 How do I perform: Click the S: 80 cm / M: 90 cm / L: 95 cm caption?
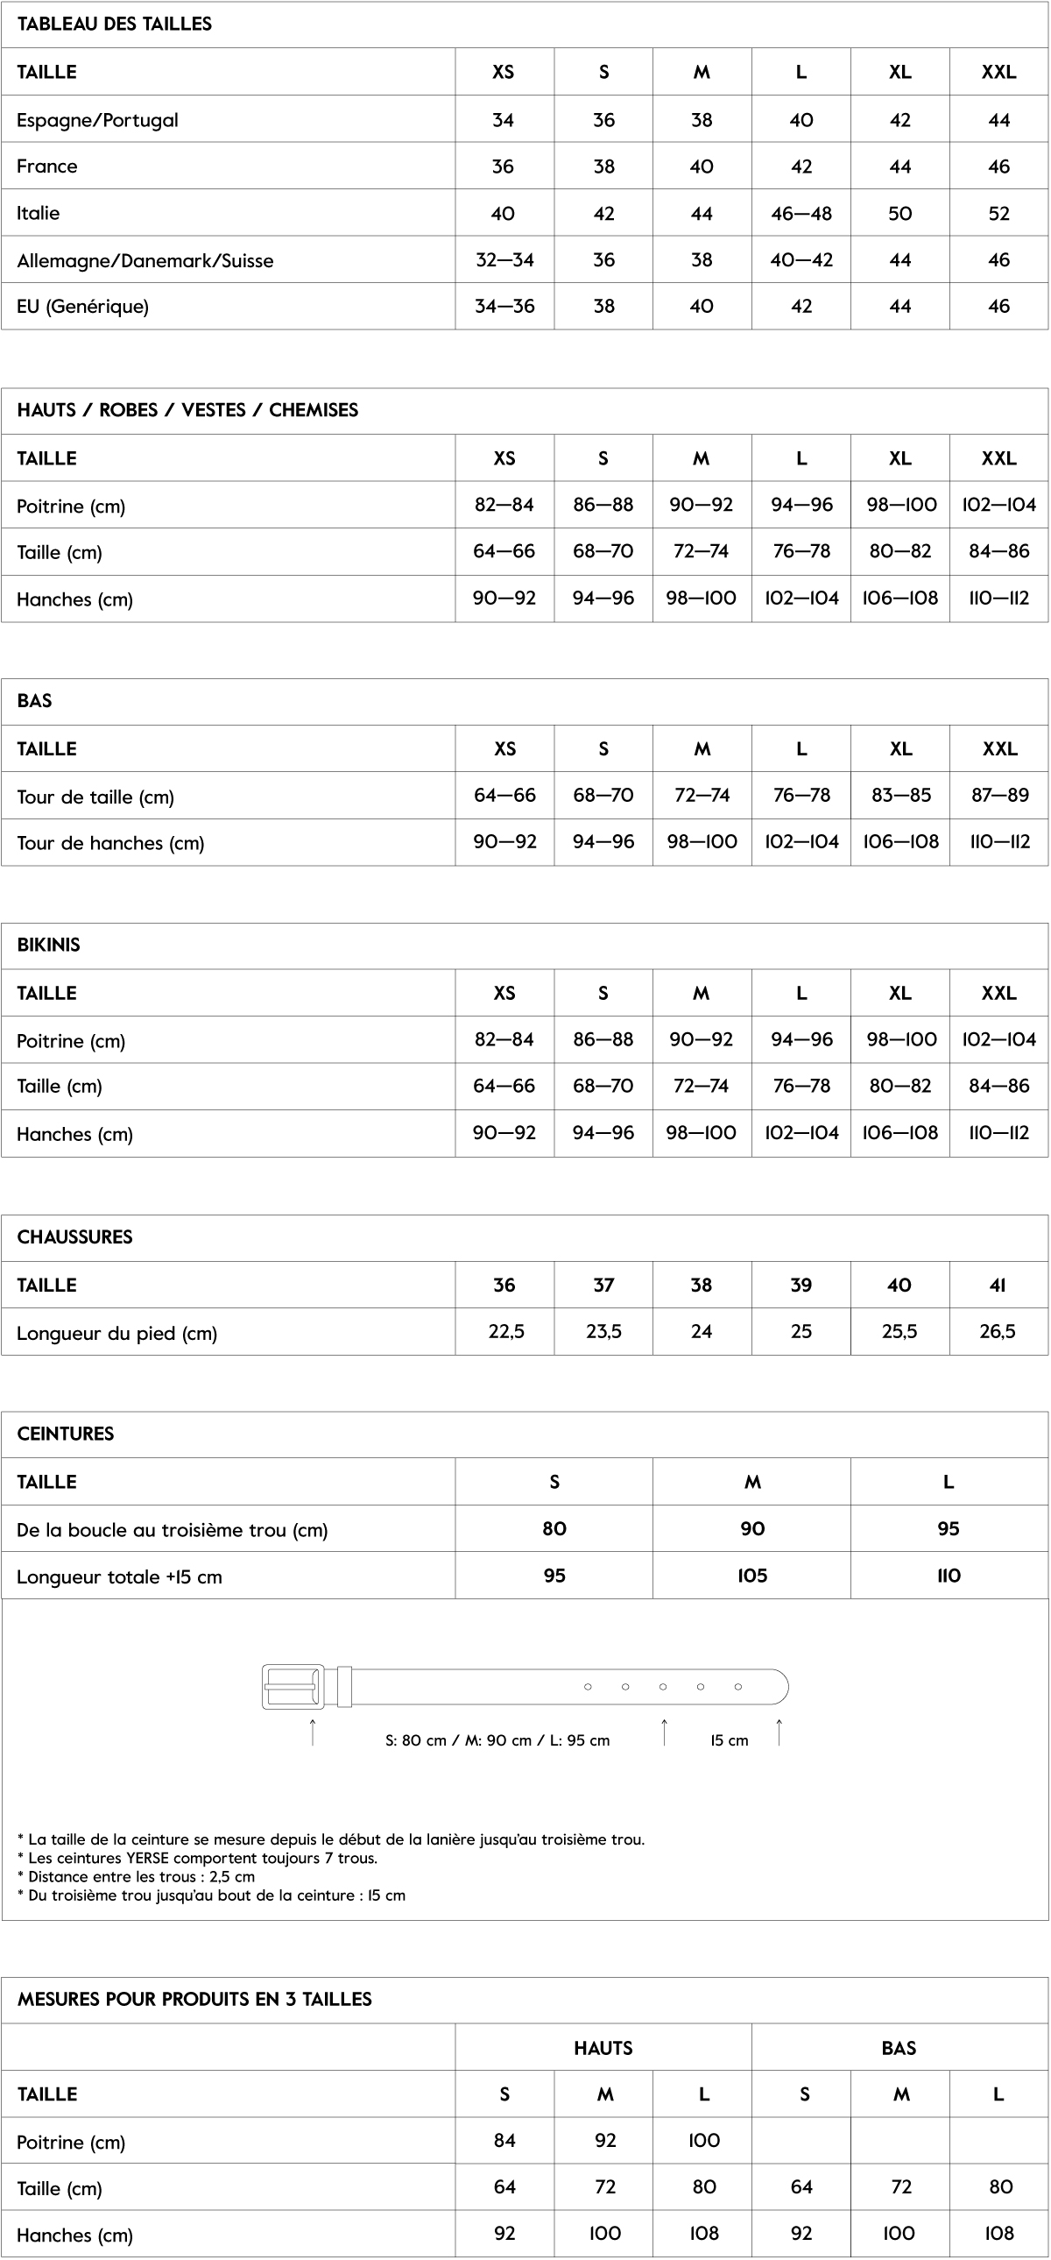click(x=497, y=1740)
